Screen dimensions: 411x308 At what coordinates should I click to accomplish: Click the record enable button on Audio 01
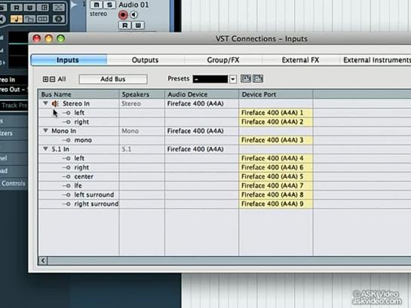point(123,15)
